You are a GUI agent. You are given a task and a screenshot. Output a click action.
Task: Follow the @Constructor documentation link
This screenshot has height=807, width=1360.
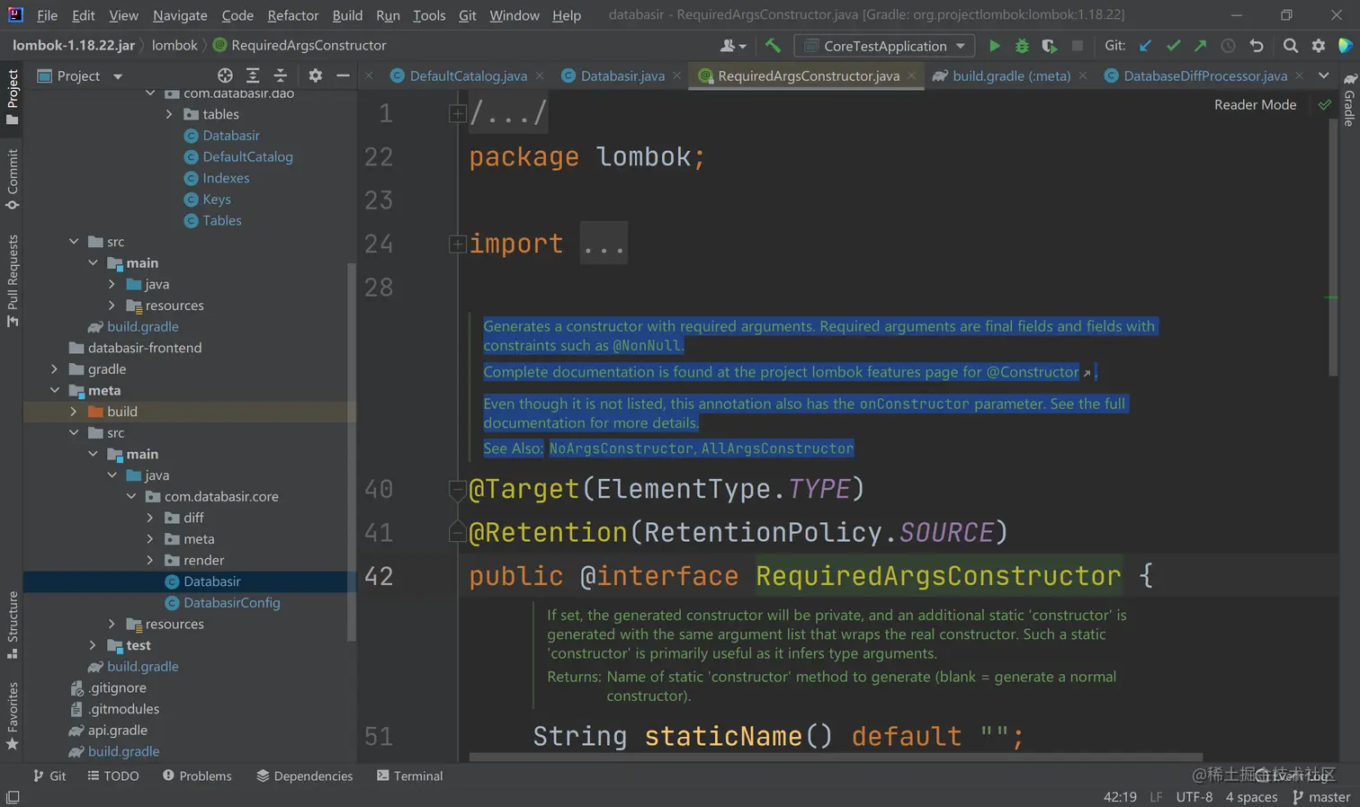click(x=1033, y=372)
